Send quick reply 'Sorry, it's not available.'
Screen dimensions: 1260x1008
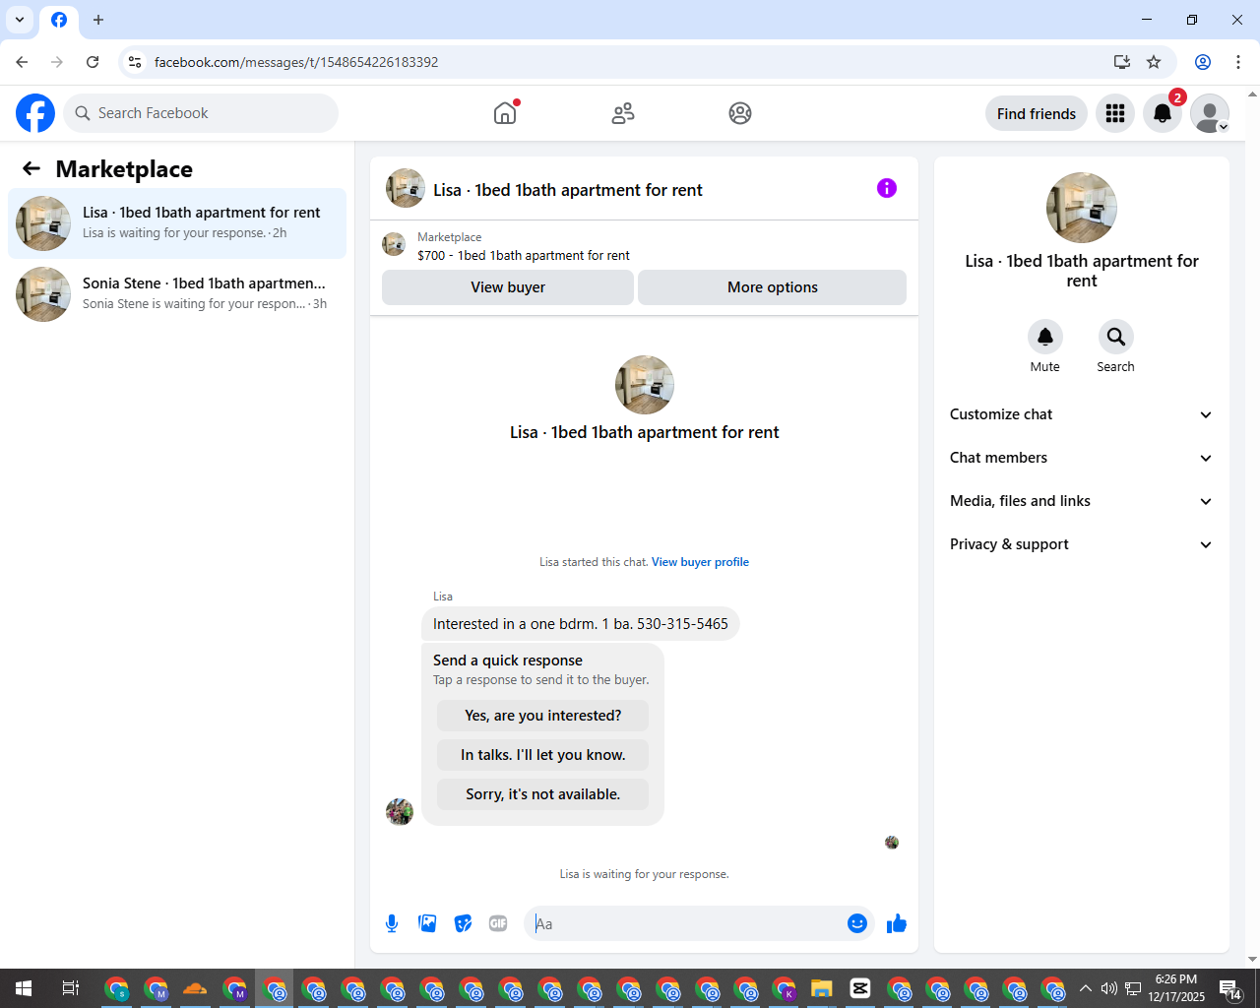543,794
